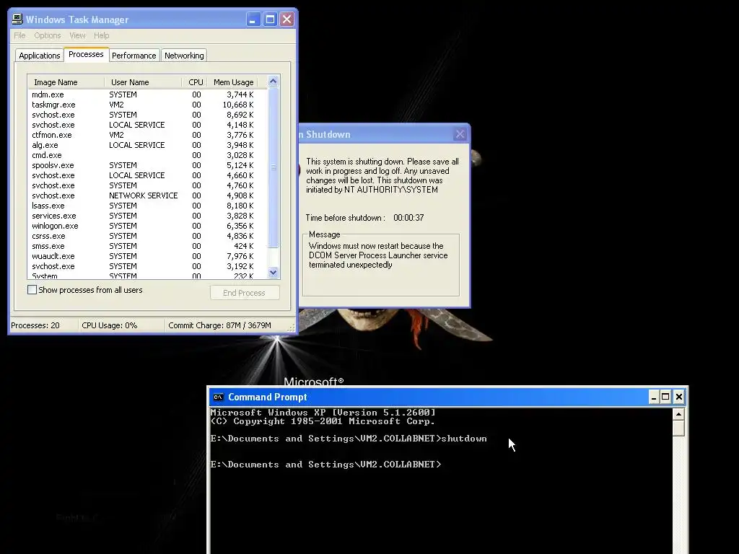Select svchost.exe run by NETWORK SERVICE
Screen dimensions: 739x554
pos(147,195)
